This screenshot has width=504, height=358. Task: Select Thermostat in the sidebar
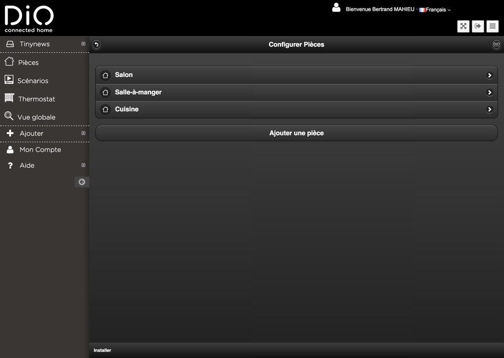pos(36,99)
